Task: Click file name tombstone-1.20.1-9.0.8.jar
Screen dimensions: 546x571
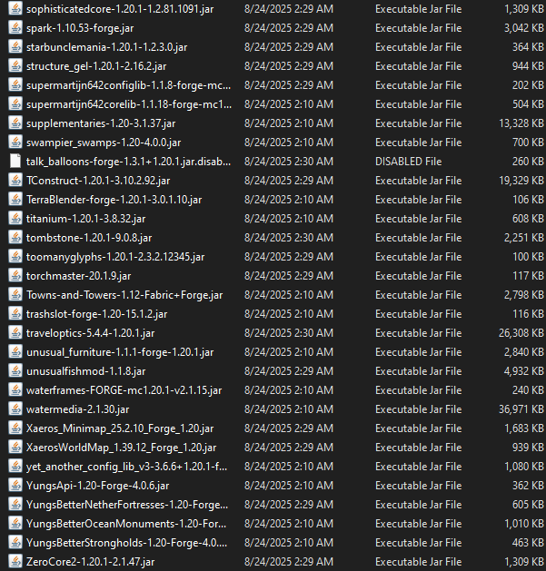Action: 89,238
